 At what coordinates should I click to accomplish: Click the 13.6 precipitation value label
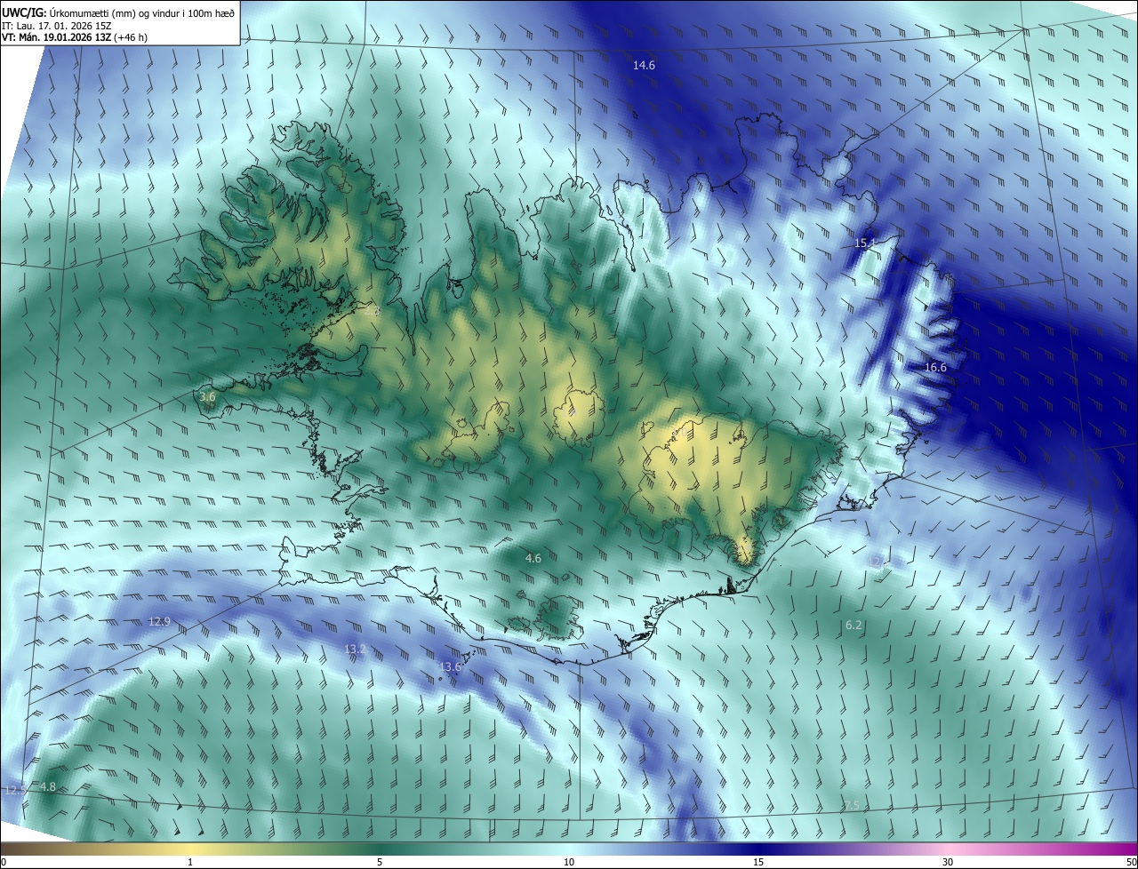click(x=451, y=667)
